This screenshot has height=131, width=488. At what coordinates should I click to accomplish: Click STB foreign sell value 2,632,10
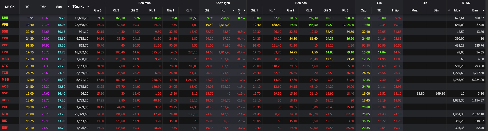(x=478, y=114)
